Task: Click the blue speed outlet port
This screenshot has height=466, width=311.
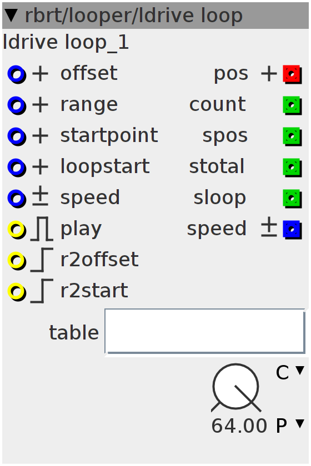Action: (292, 230)
